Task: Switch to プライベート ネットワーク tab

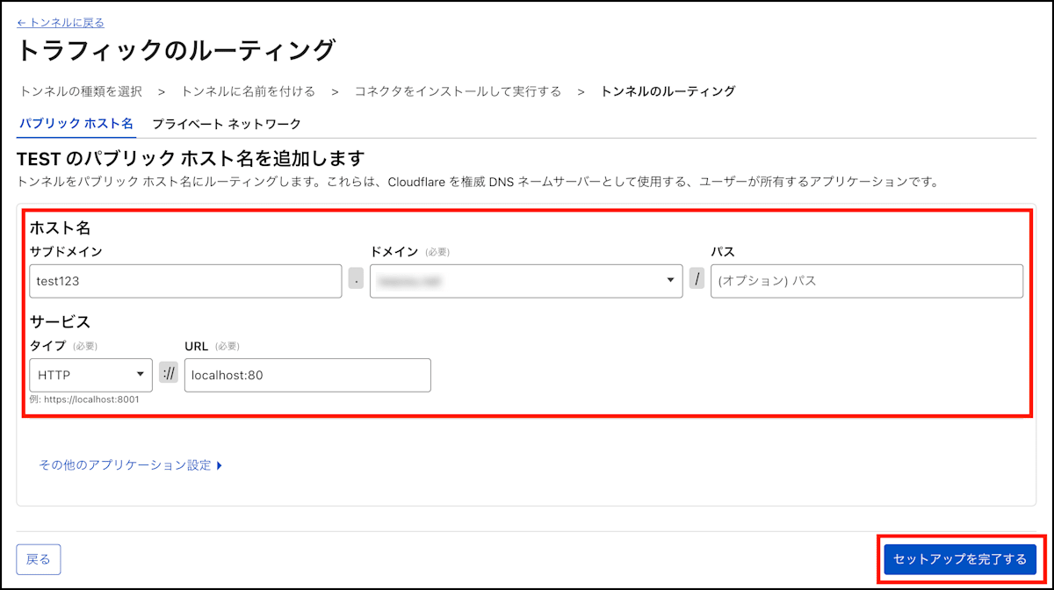Action: tap(227, 124)
